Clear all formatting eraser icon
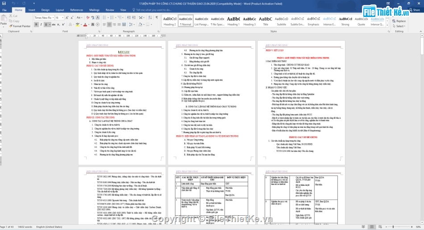 (88, 17)
